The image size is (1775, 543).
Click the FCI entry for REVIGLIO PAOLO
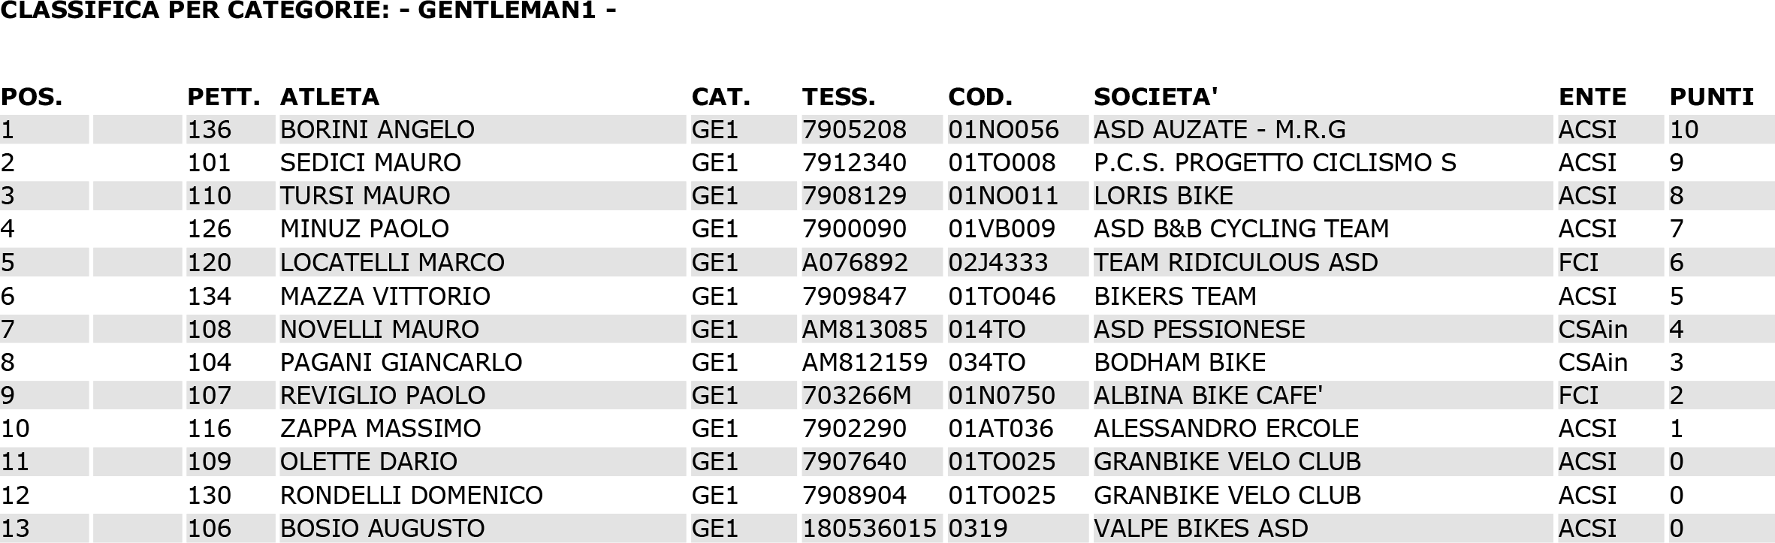(x=1579, y=395)
